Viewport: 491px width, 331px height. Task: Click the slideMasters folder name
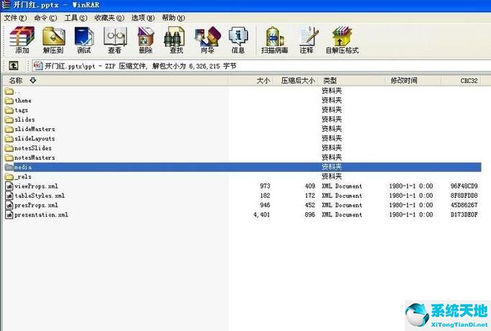point(34,129)
